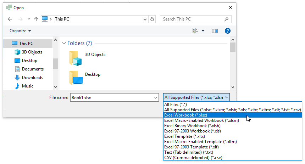Click navigation pane scroll up arrow
305x164 pixels.
click(55, 40)
